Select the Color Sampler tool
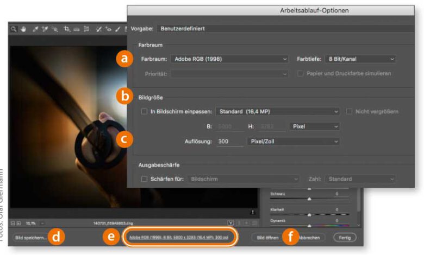This screenshot has height=255, width=424. click(46, 30)
